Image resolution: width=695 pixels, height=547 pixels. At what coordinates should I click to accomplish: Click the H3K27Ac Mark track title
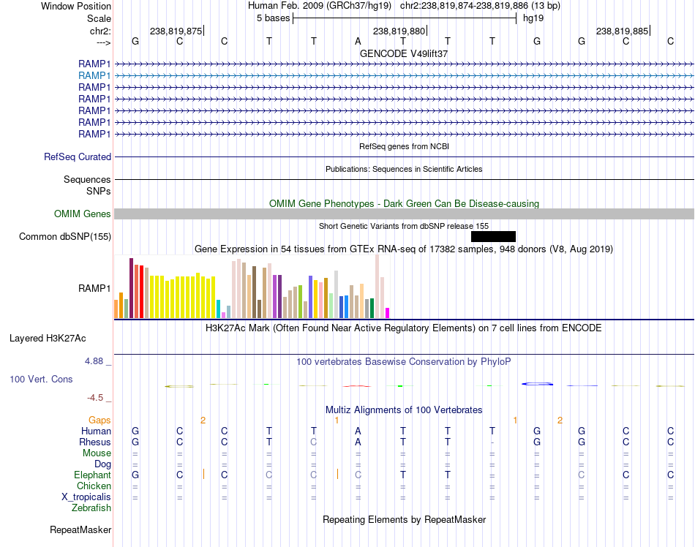[x=404, y=328]
